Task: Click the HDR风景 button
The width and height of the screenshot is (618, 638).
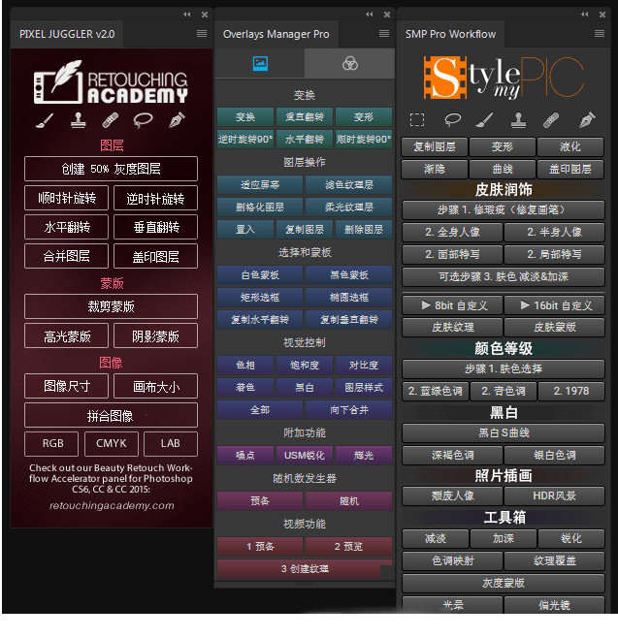Action: point(555,496)
